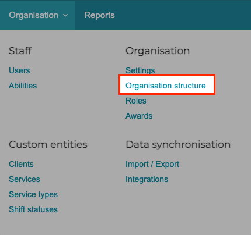The image size is (251, 235).
Task: Click the Staff section heading
Action: point(20,51)
